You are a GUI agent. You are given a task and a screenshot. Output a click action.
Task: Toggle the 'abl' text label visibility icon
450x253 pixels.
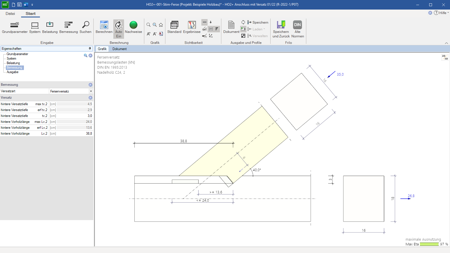pyautogui.click(x=211, y=29)
